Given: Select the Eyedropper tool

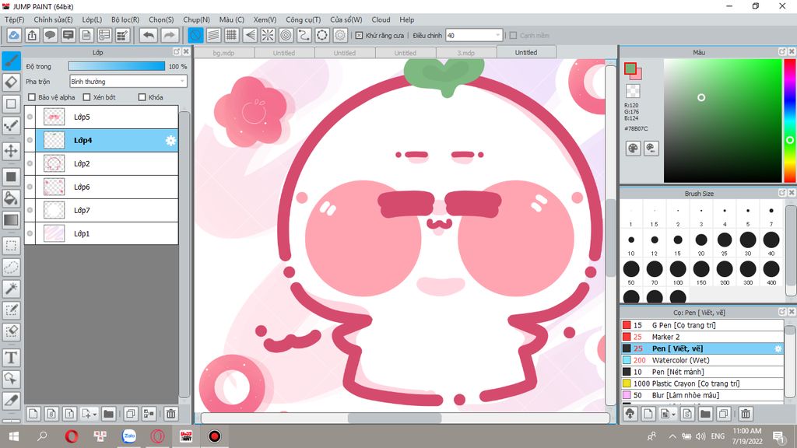Looking at the screenshot, I should click(11, 401).
